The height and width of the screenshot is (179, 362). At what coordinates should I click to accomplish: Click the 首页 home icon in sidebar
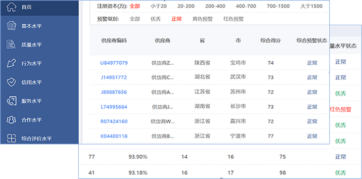(x=11, y=7)
